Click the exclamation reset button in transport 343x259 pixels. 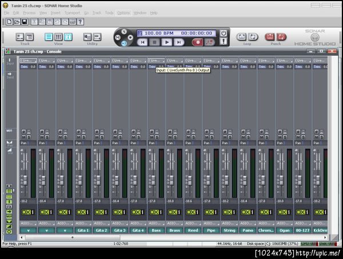[x=224, y=41]
